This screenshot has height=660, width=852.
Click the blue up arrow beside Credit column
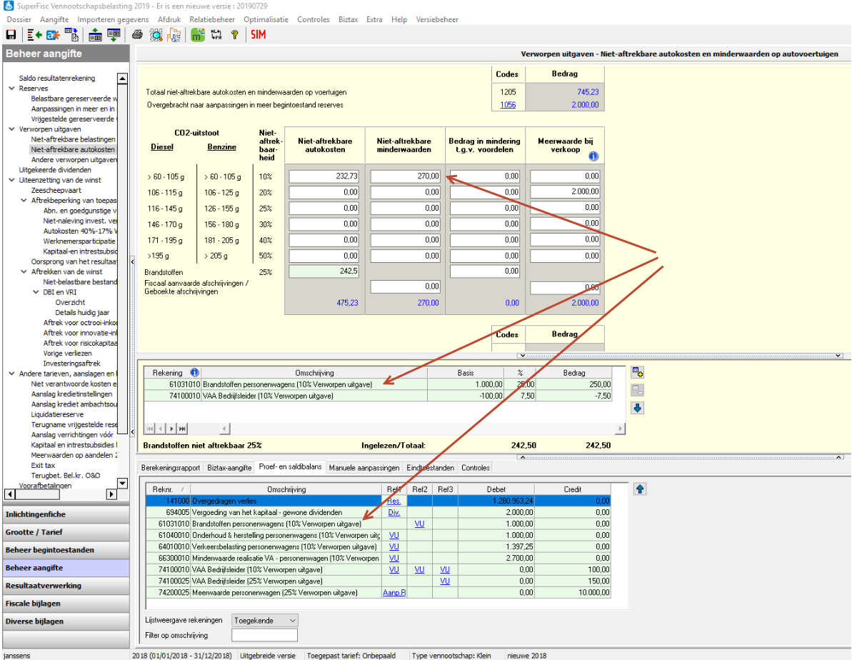640,489
